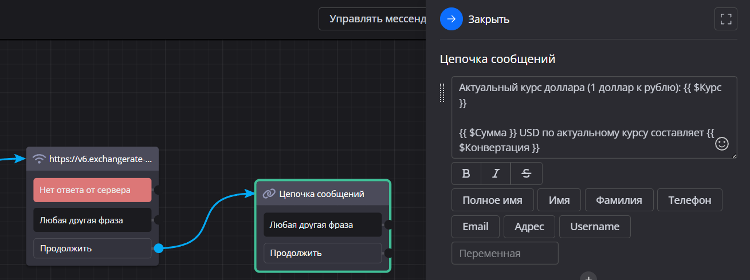Insert the Username variable
The height and width of the screenshot is (280, 750).
[595, 227]
